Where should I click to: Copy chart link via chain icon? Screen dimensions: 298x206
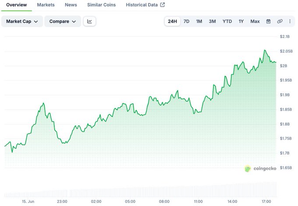[x=280, y=21]
